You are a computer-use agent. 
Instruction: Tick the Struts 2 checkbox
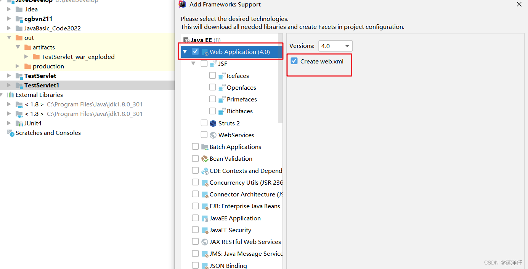click(204, 123)
